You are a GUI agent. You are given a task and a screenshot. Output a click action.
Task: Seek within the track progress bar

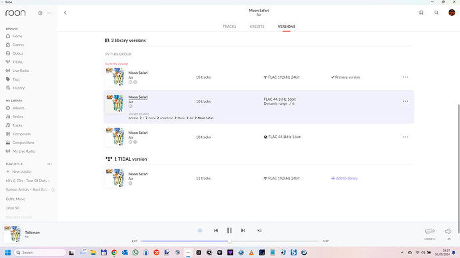(230, 241)
